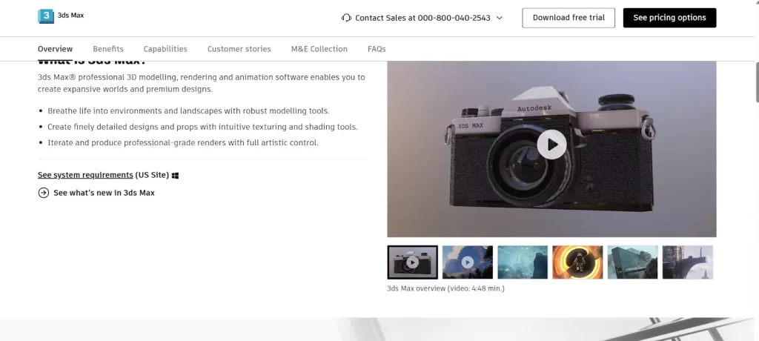Select the camera video thumbnail
Screen dimensions: 759x341
click(412, 262)
